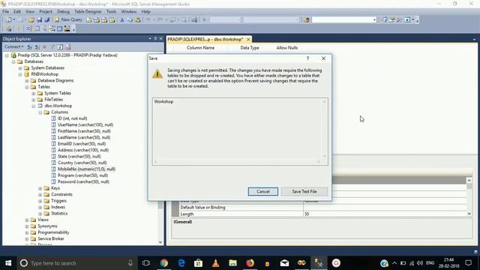Screen dimensions: 480x270
Task: Open the toolbar search combo box dropdown
Action: (x=374, y=20)
